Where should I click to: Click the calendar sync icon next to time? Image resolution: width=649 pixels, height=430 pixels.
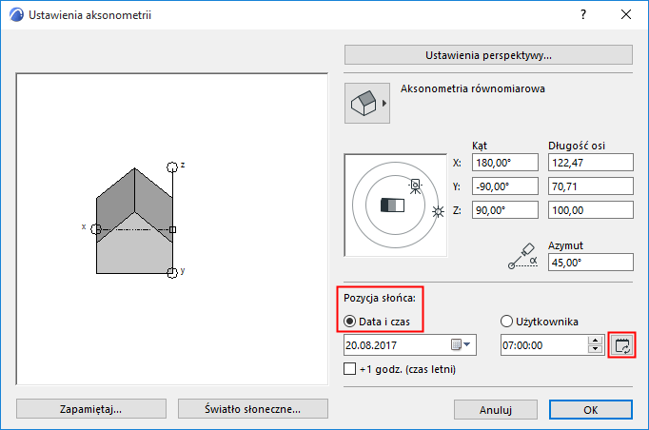(622, 345)
